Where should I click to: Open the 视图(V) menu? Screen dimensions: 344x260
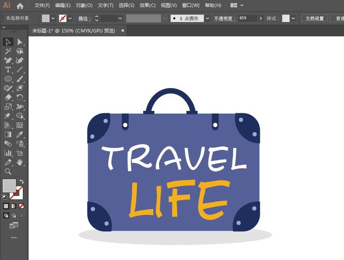pos(169,5)
